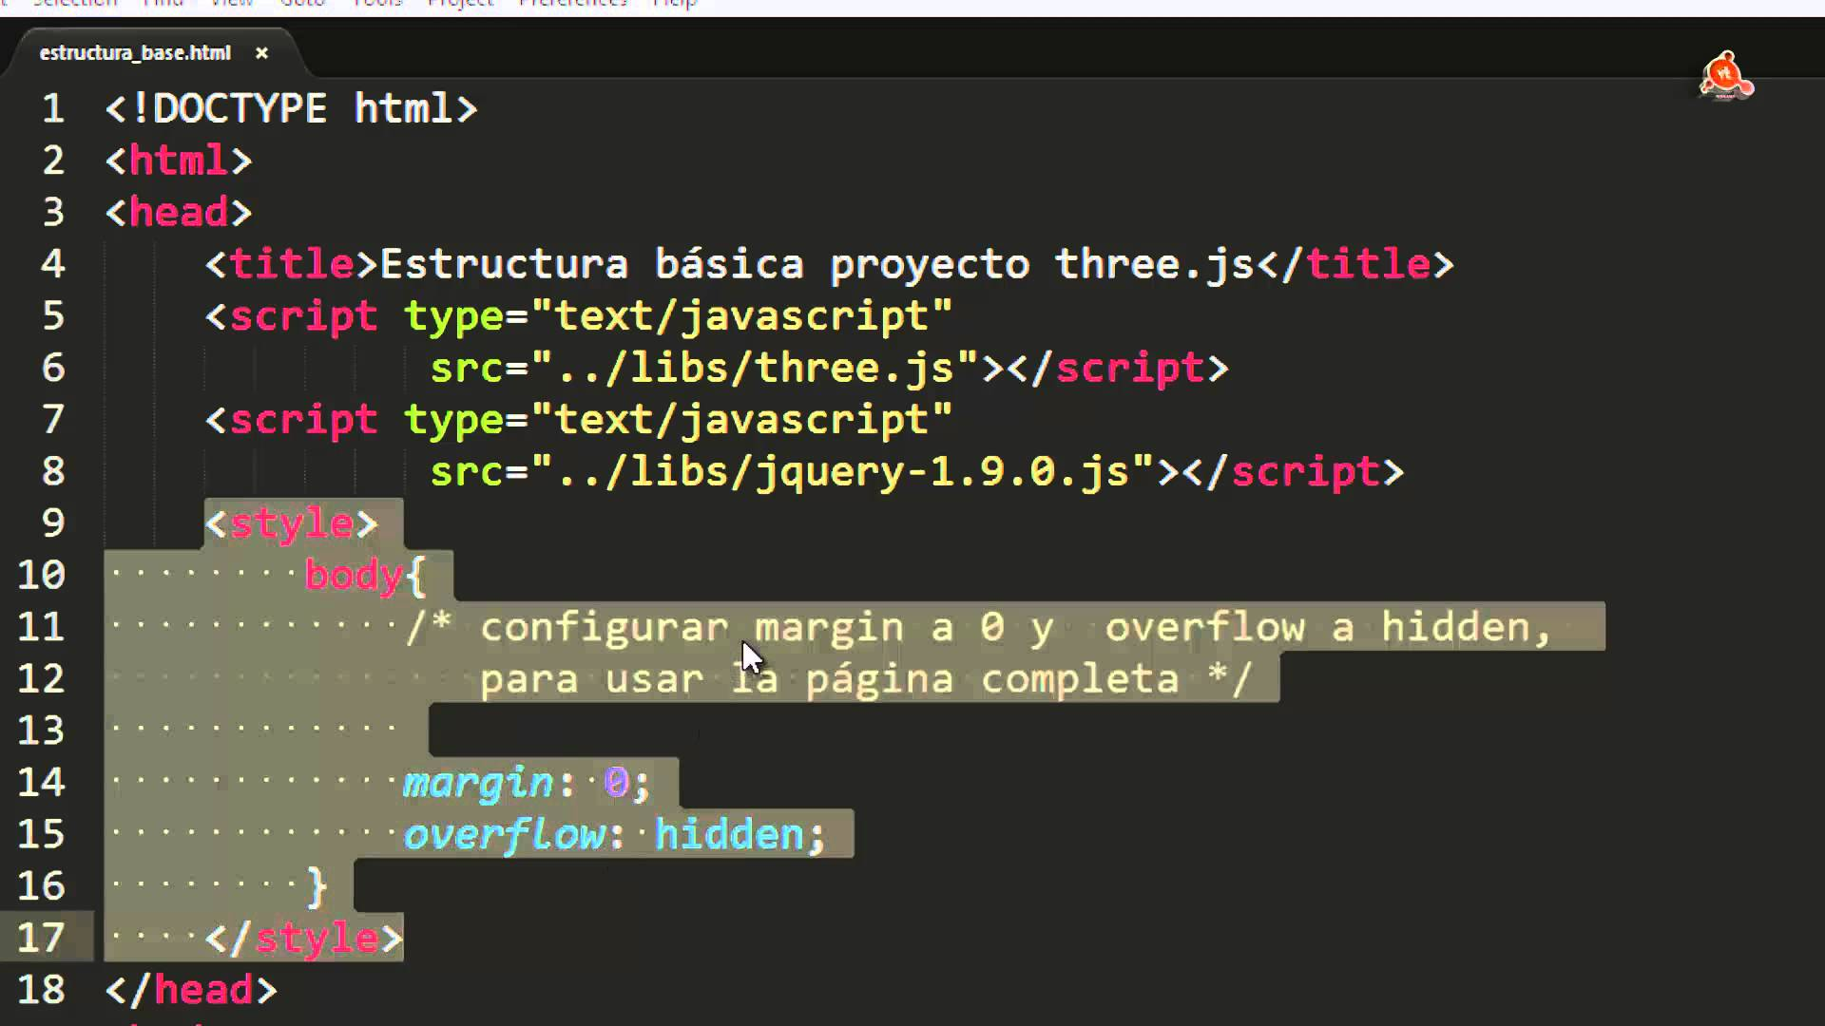Image resolution: width=1825 pixels, height=1026 pixels.
Task: Click the '0' value after margin
Action: (x=616, y=783)
